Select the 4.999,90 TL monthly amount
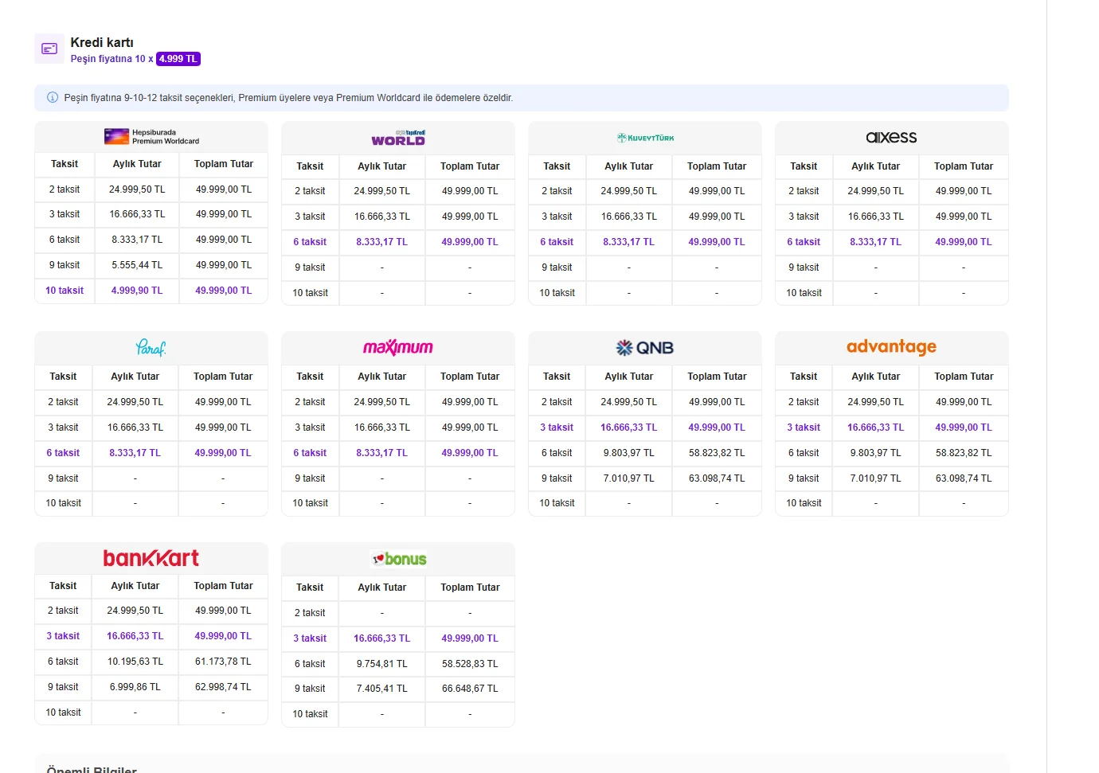The image size is (1099, 773). click(137, 291)
